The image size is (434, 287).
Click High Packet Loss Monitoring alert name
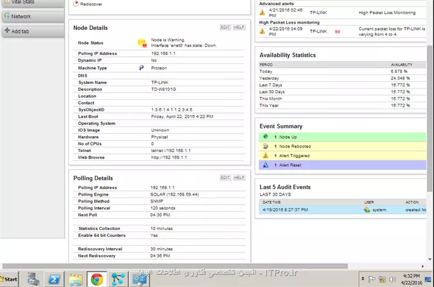pos(387,12)
